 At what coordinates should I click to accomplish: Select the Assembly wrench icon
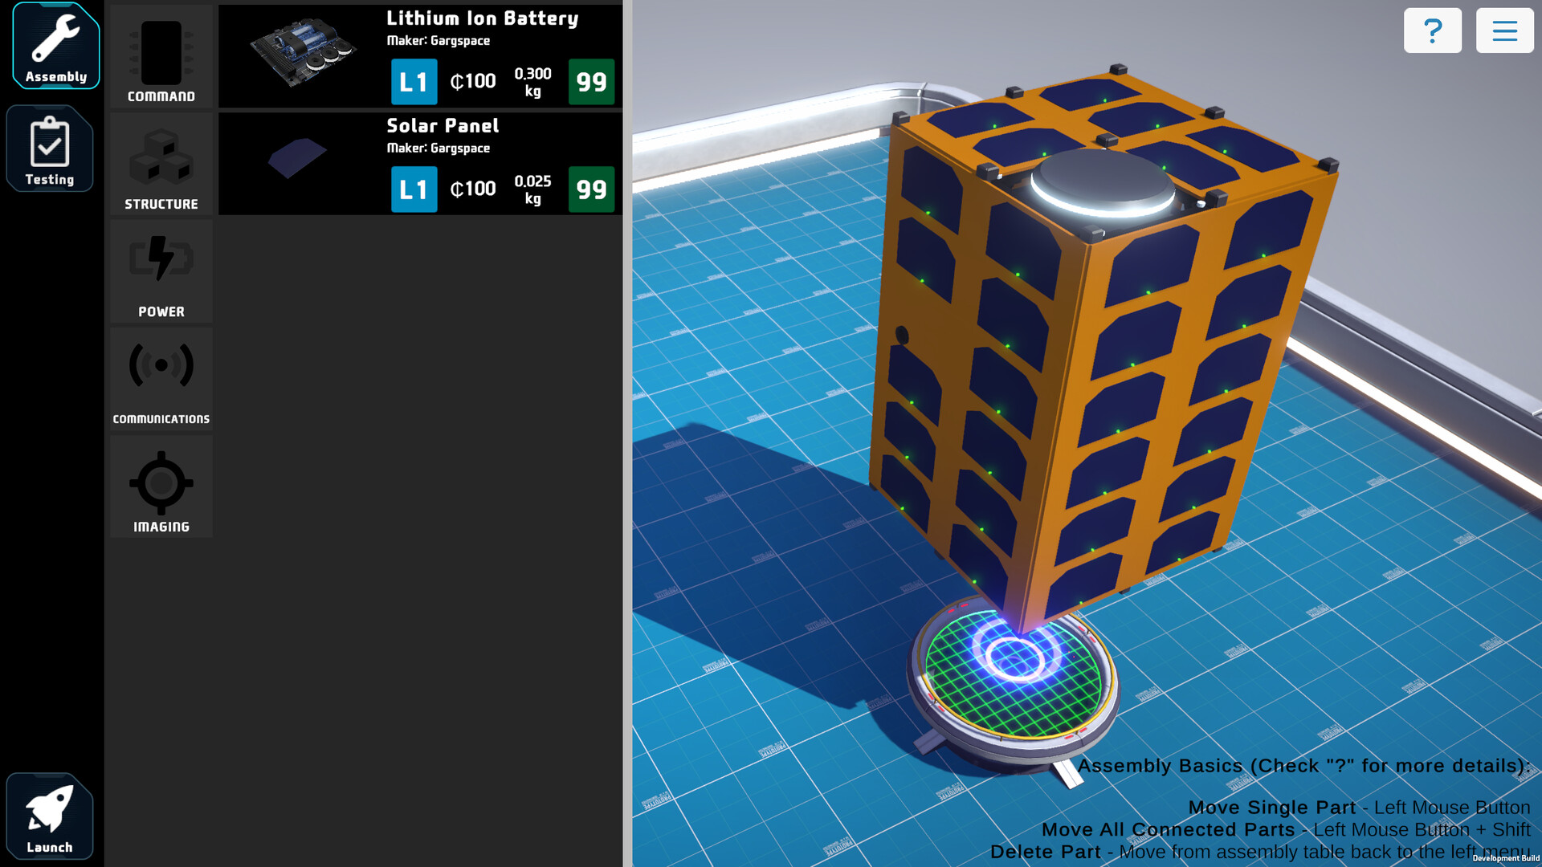tap(53, 45)
